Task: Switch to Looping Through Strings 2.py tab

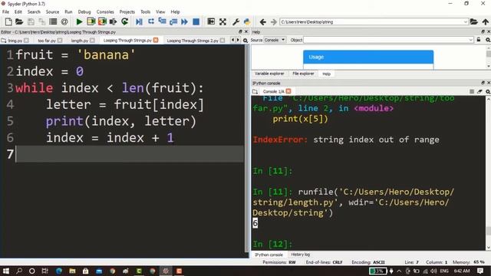Action: click(193, 41)
